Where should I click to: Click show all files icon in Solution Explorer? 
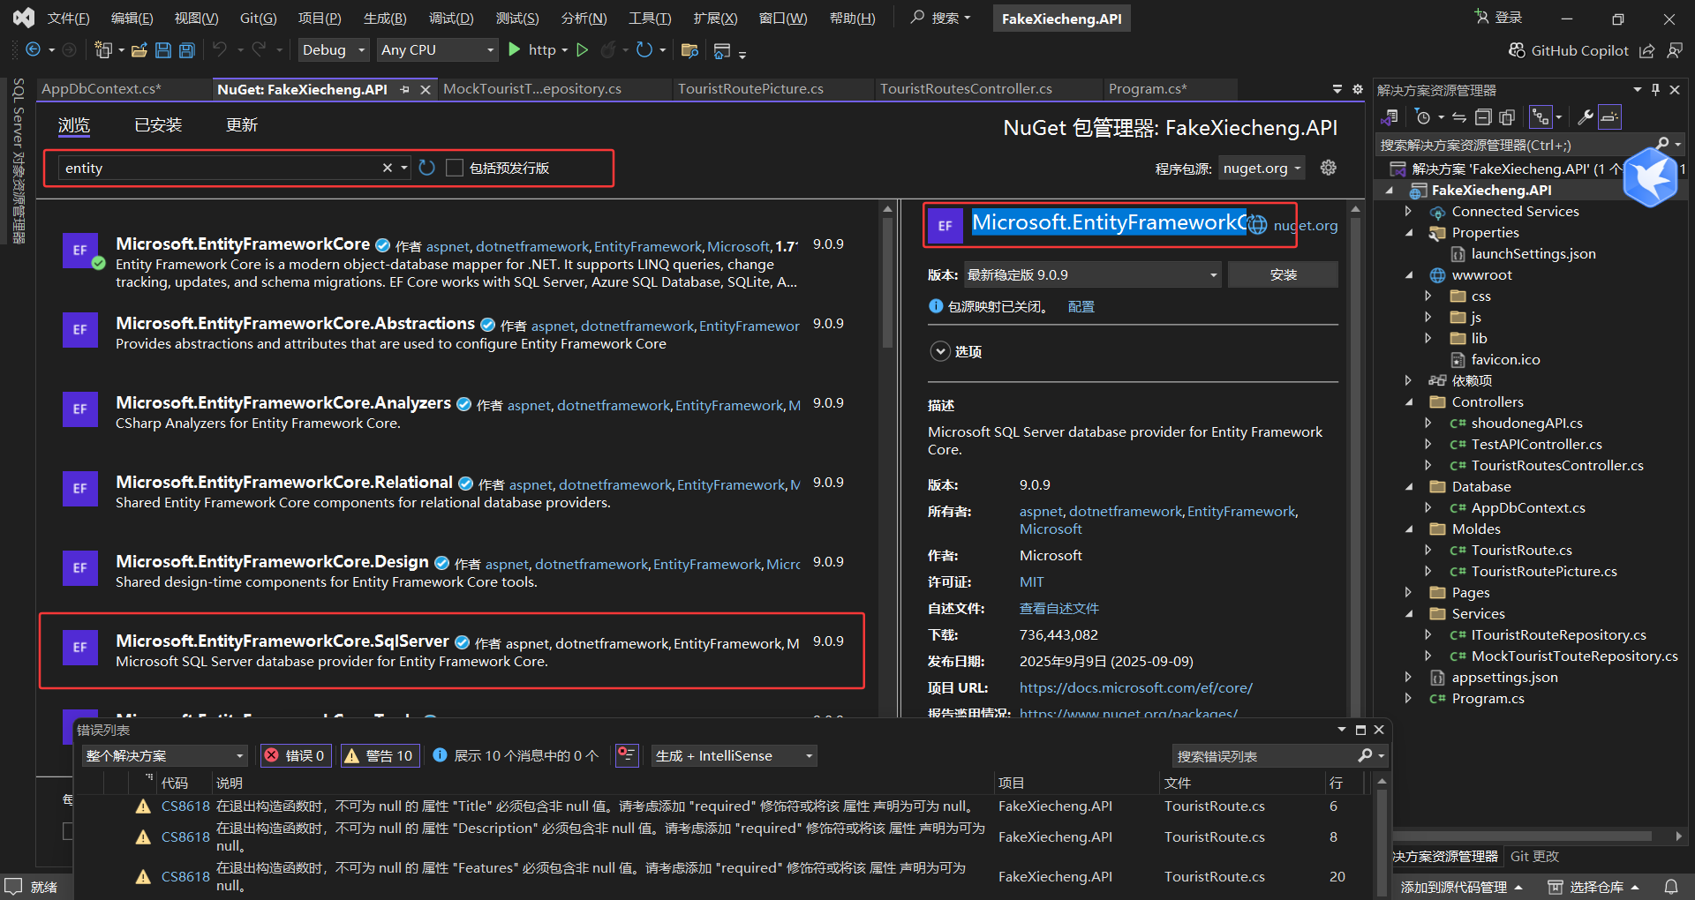(1507, 116)
